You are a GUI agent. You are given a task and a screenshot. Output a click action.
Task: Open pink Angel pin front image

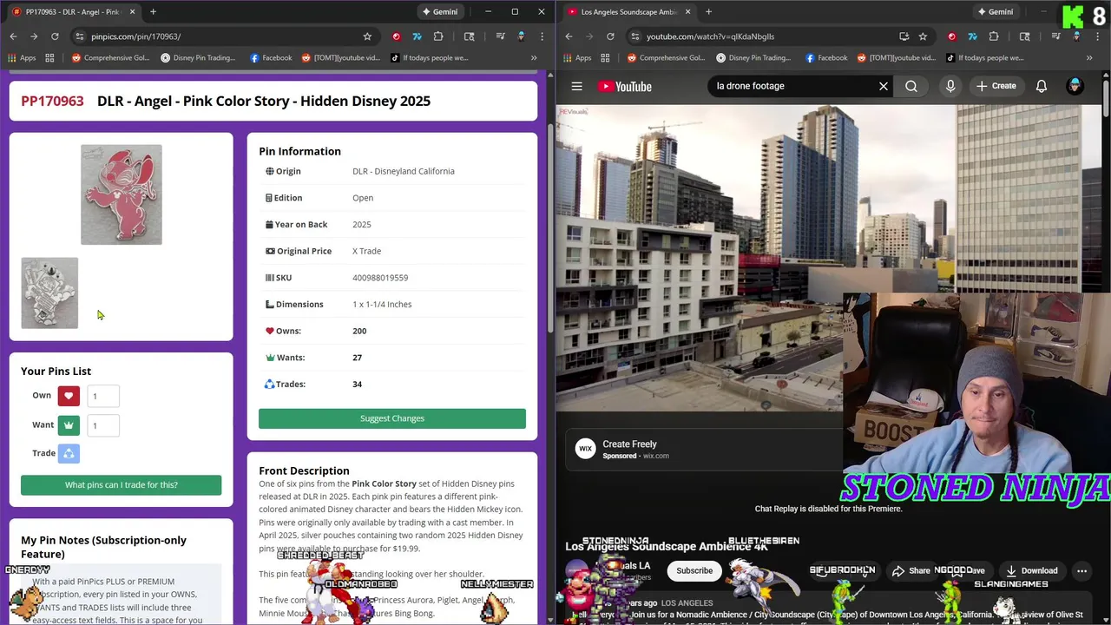click(122, 194)
